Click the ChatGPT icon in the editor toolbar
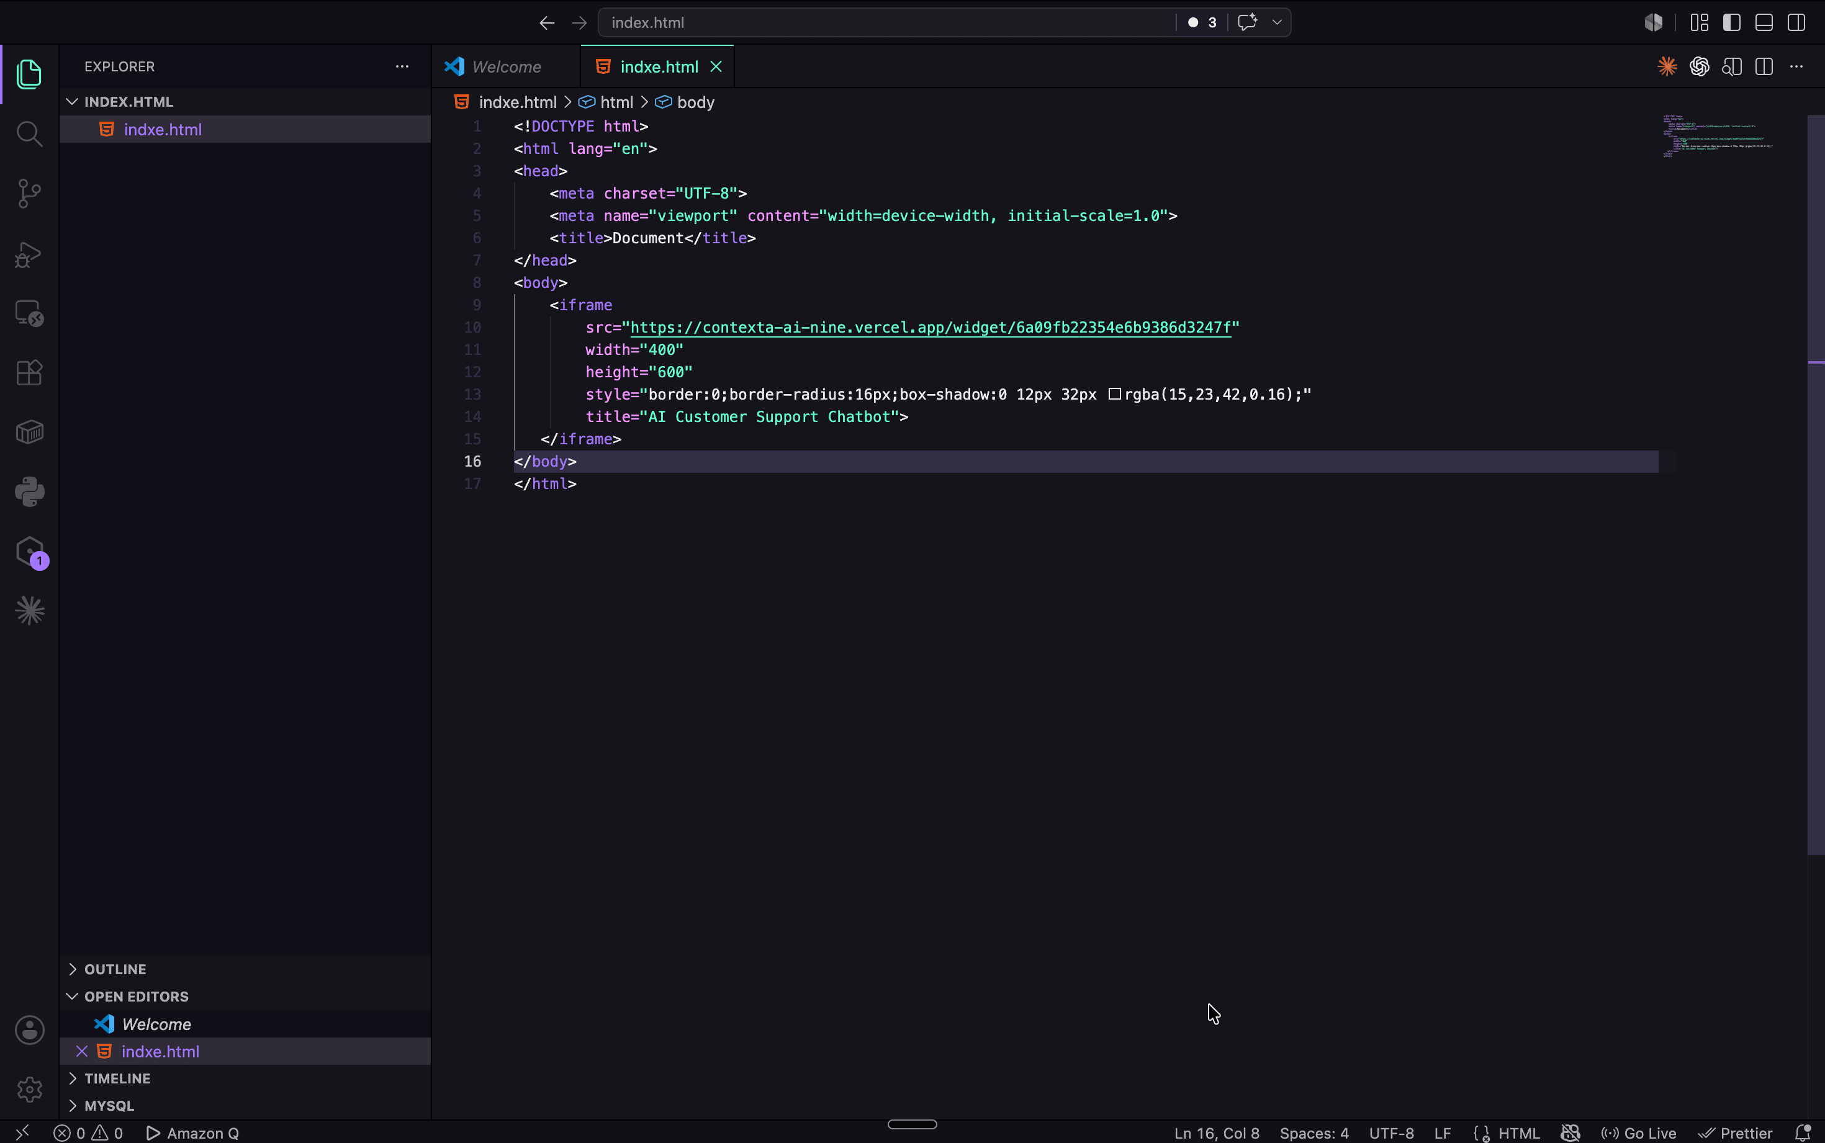Viewport: 1825px width, 1143px height. (x=1700, y=66)
